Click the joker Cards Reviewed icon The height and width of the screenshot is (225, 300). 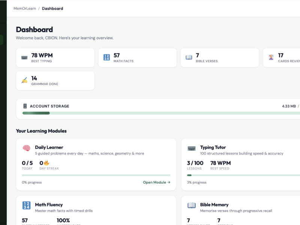tap(271, 57)
